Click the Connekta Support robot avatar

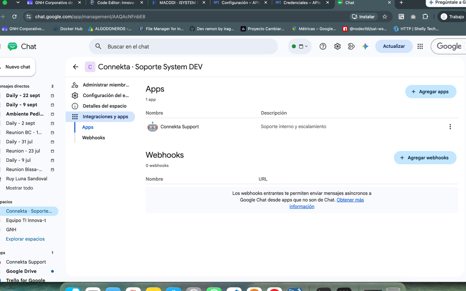[x=153, y=127]
